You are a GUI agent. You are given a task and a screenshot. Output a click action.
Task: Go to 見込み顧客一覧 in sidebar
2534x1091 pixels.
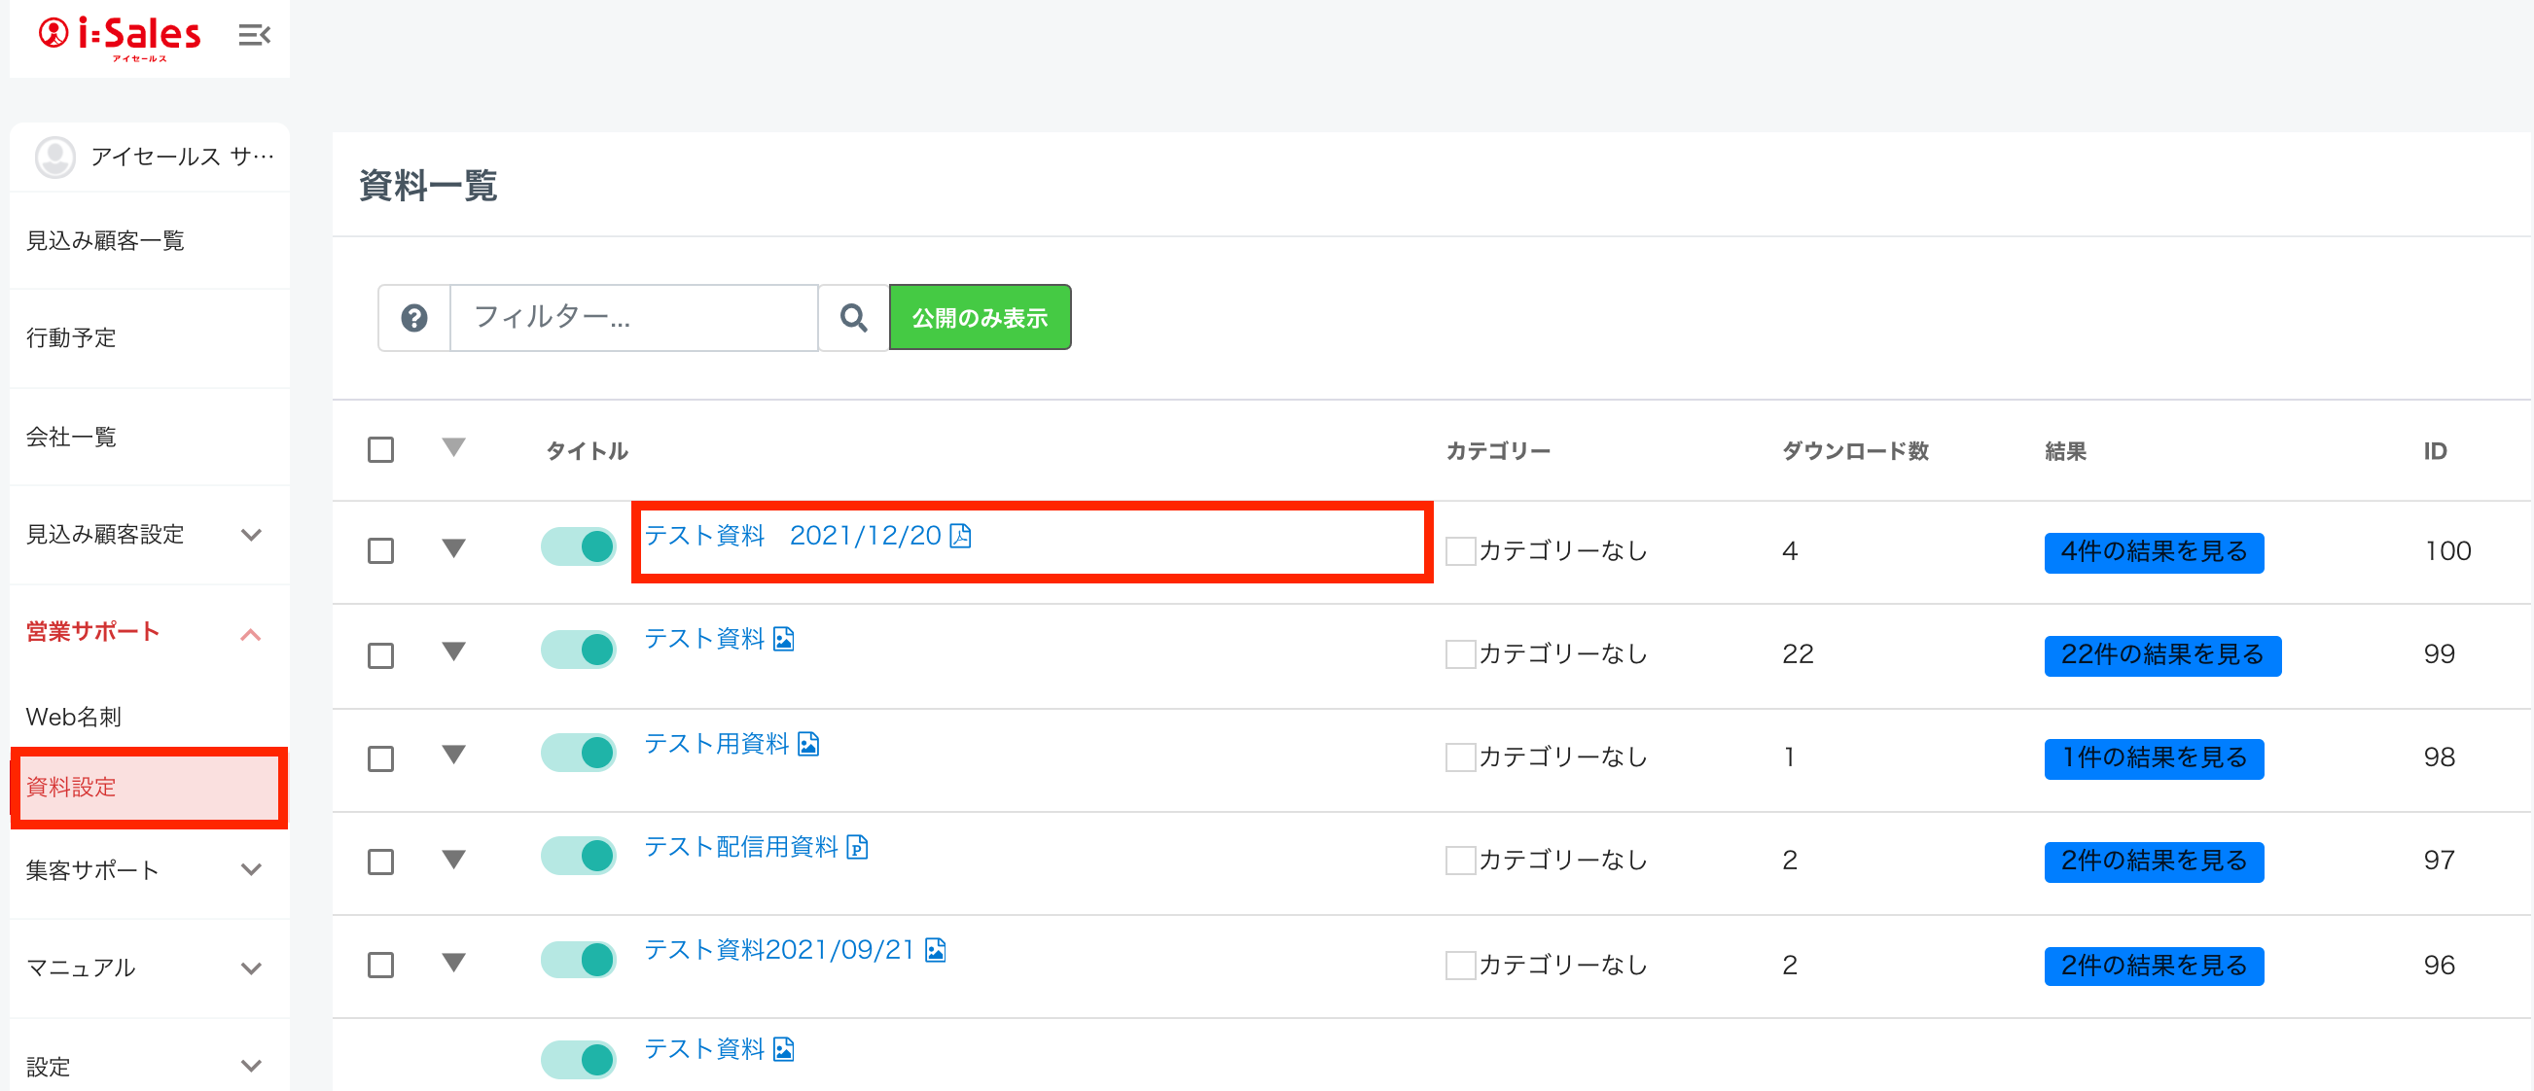(105, 241)
